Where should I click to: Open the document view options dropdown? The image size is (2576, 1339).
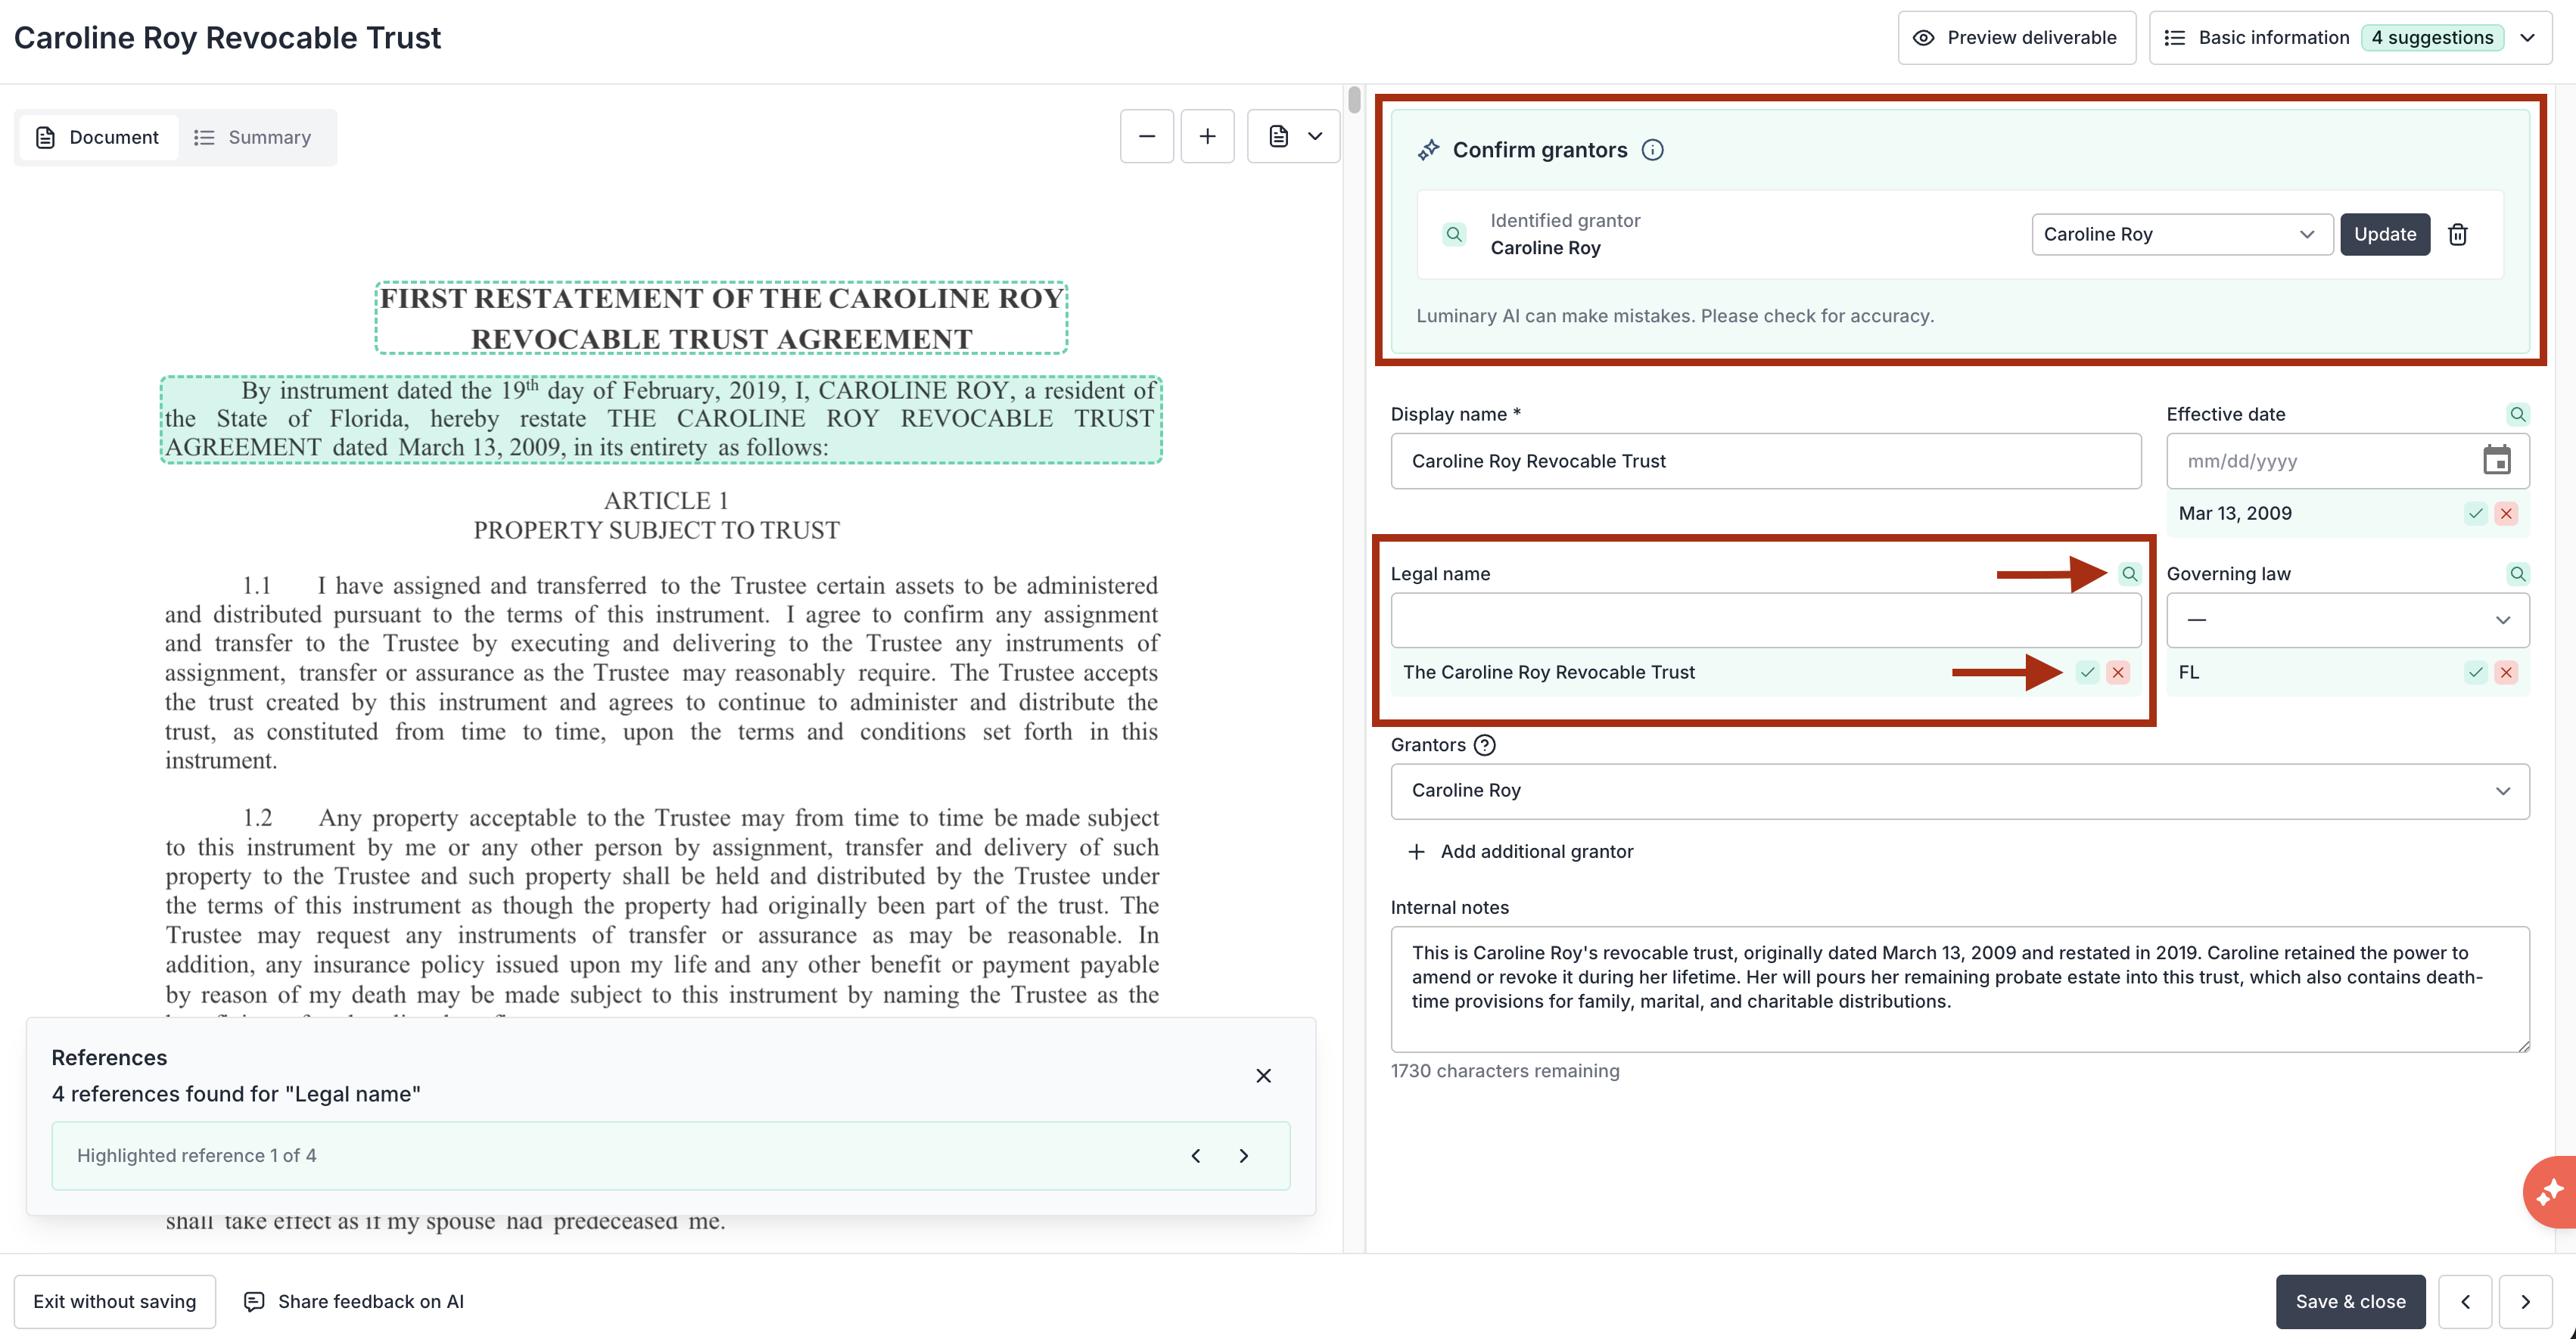(x=1293, y=136)
